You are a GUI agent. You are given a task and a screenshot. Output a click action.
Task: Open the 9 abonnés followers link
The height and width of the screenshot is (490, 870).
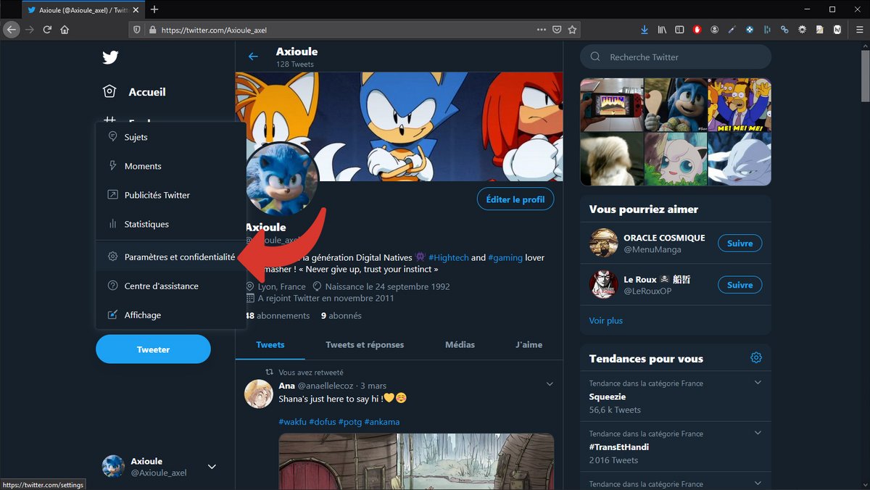click(x=341, y=316)
